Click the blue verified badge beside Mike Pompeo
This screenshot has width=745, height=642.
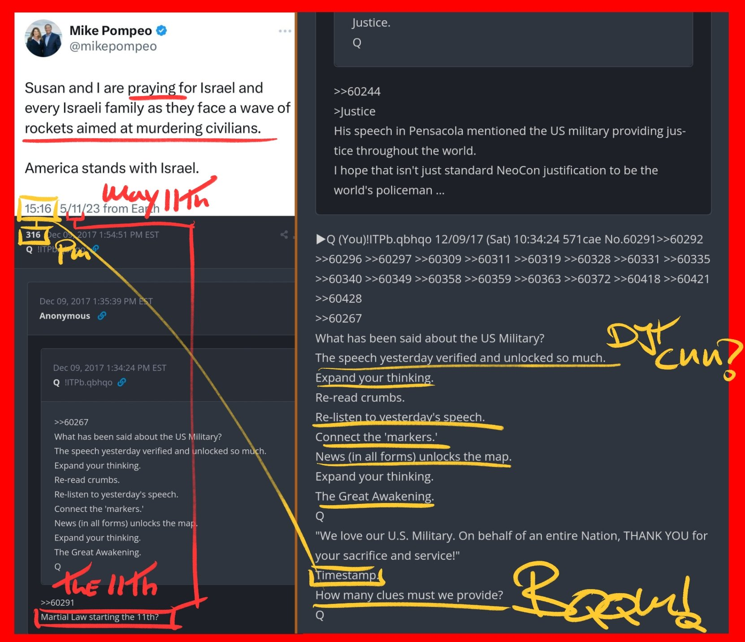[161, 31]
